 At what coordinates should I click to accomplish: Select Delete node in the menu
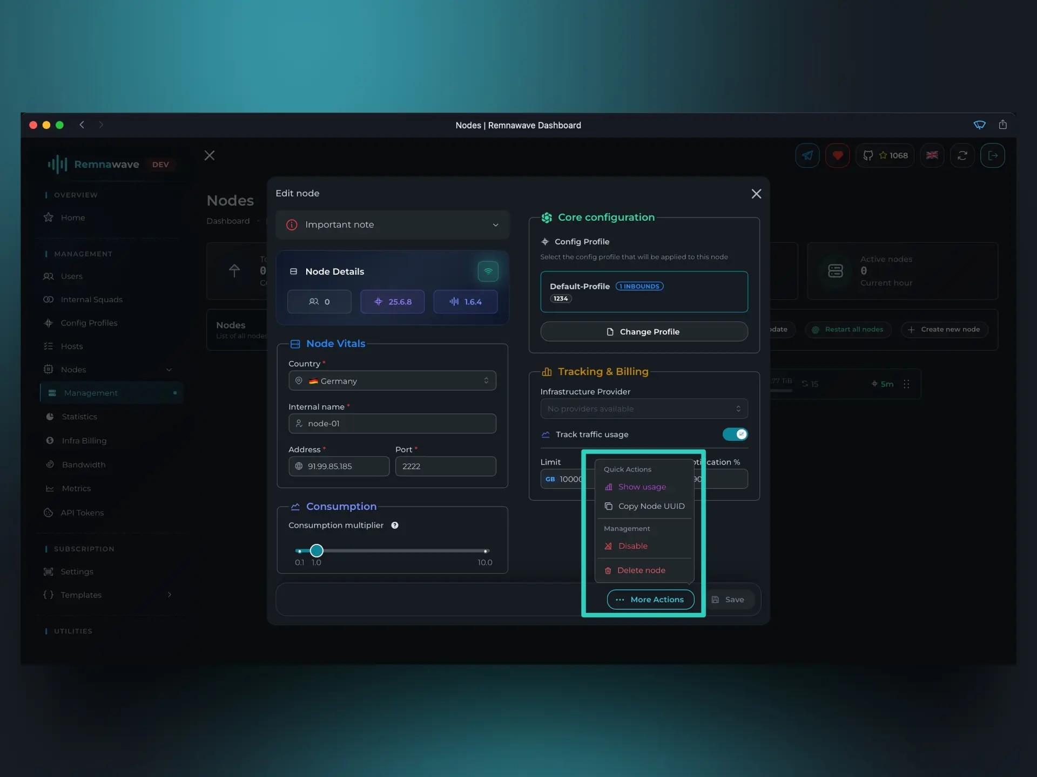[x=641, y=570]
